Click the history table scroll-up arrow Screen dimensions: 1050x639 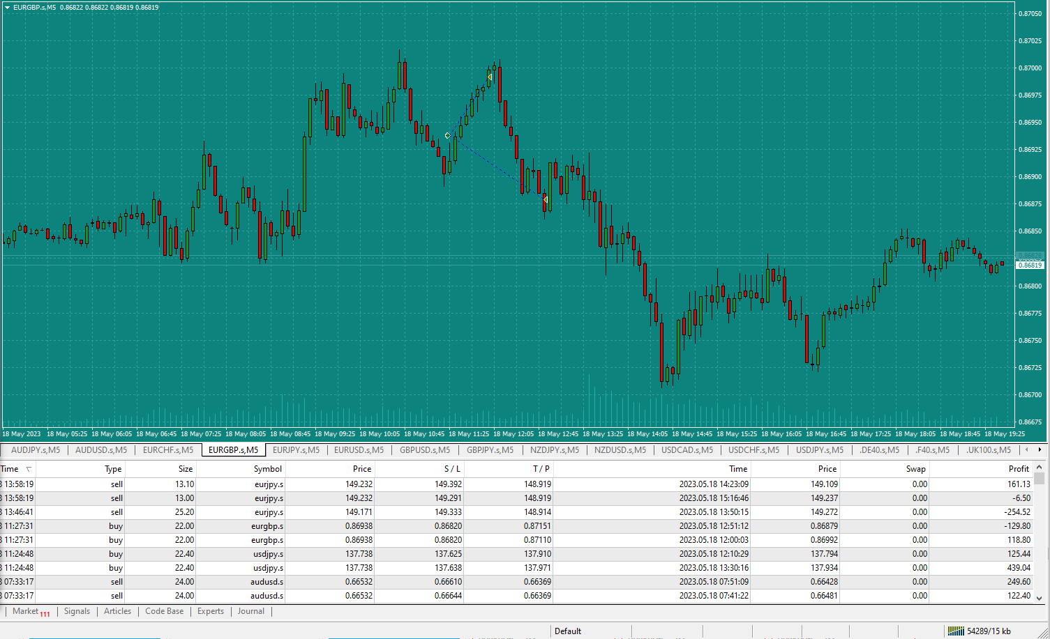(1039, 468)
